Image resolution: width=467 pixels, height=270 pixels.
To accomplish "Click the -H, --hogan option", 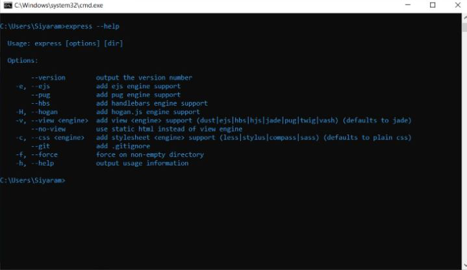I will (37, 112).
